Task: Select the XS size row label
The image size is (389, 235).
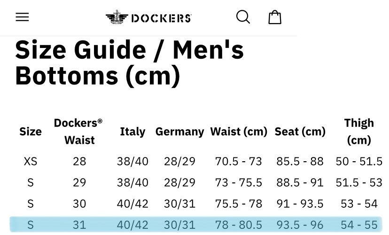Action: tap(31, 162)
